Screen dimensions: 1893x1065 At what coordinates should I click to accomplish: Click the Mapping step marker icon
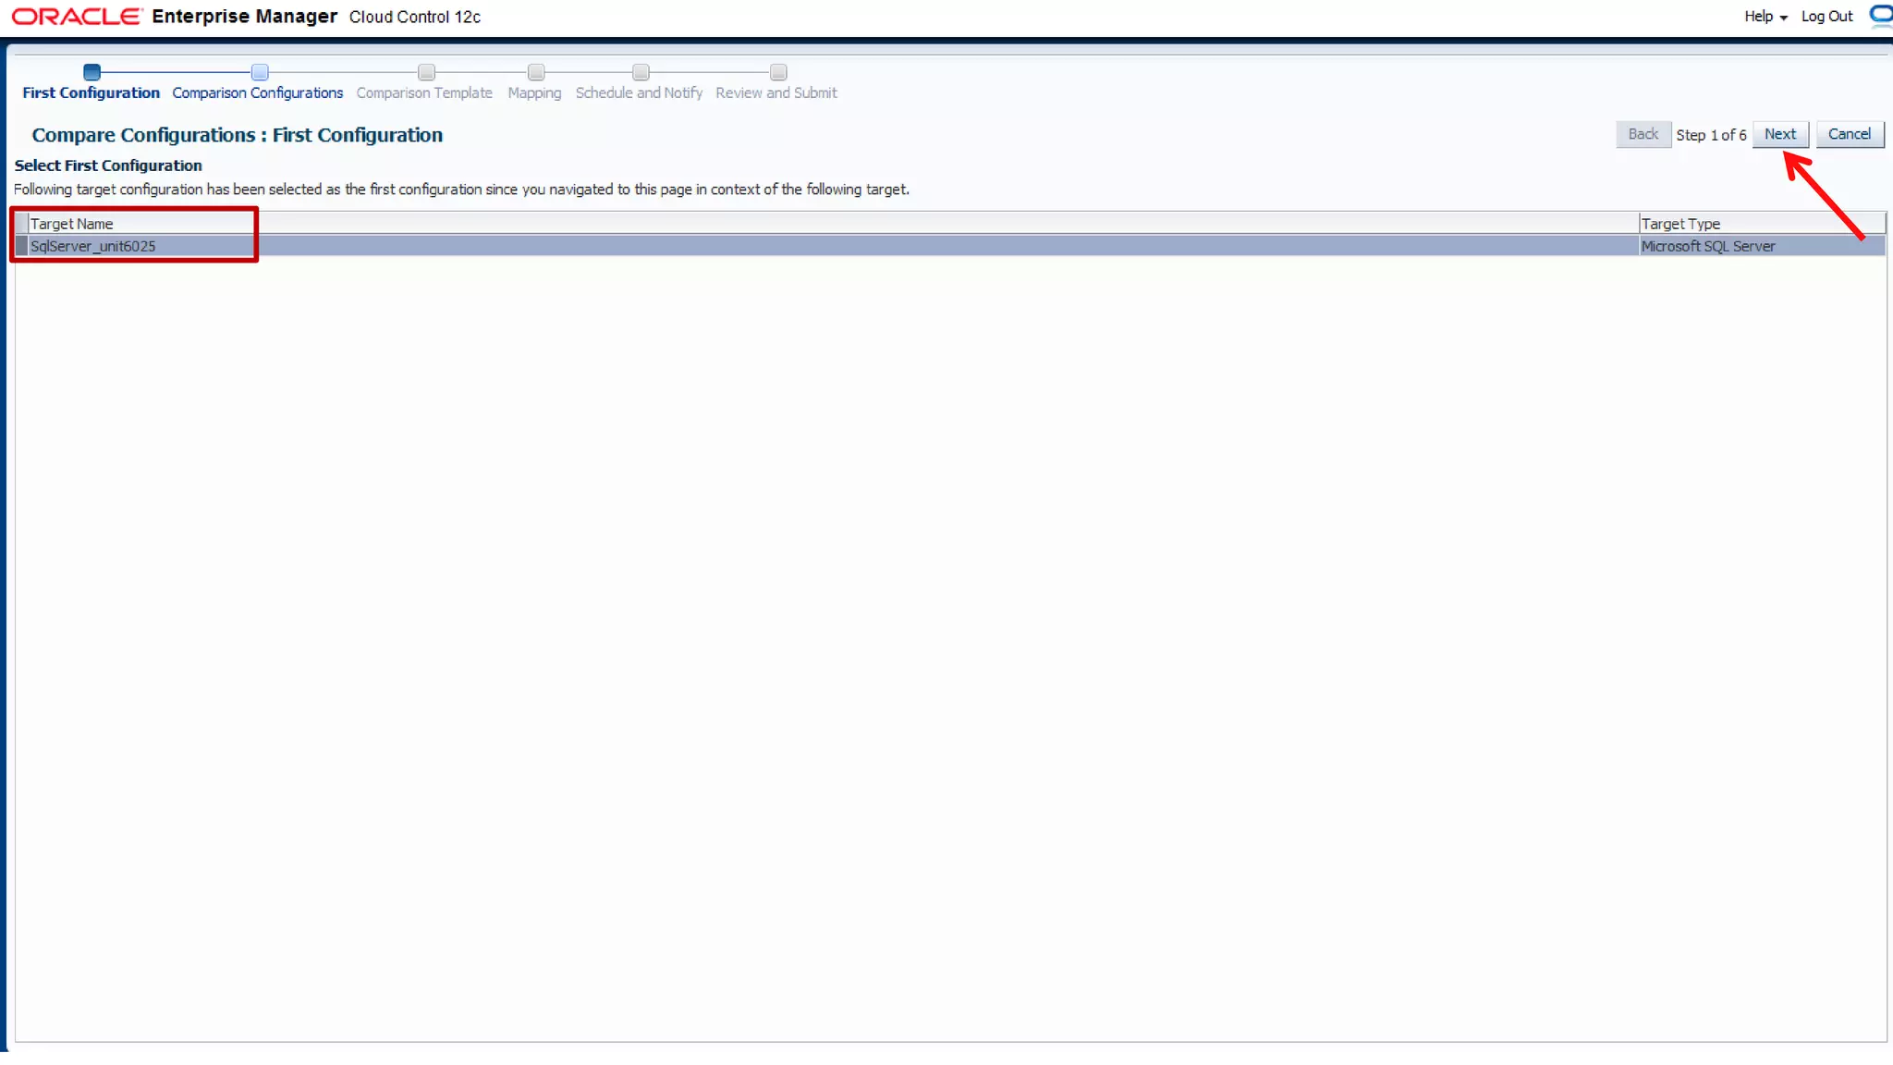pyautogui.click(x=536, y=72)
